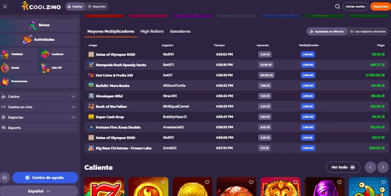391x196 pixels.
Task: Open the Fidelidad loyalty tile
Action: point(19,54)
